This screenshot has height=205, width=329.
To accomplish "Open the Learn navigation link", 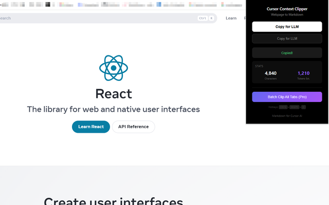I will point(231,18).
